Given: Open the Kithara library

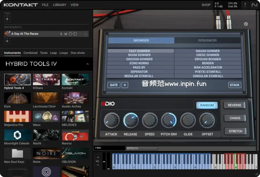Looking at the screenshot, I should 46,79.
